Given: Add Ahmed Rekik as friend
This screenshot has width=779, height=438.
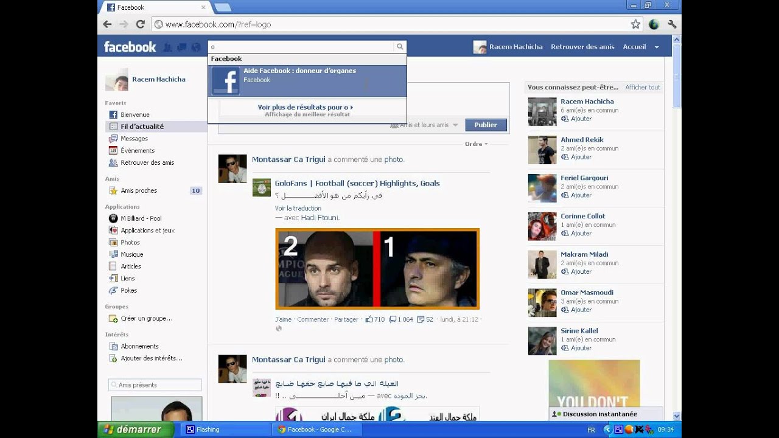Looking at the screenshot, I should pos(576,157).
